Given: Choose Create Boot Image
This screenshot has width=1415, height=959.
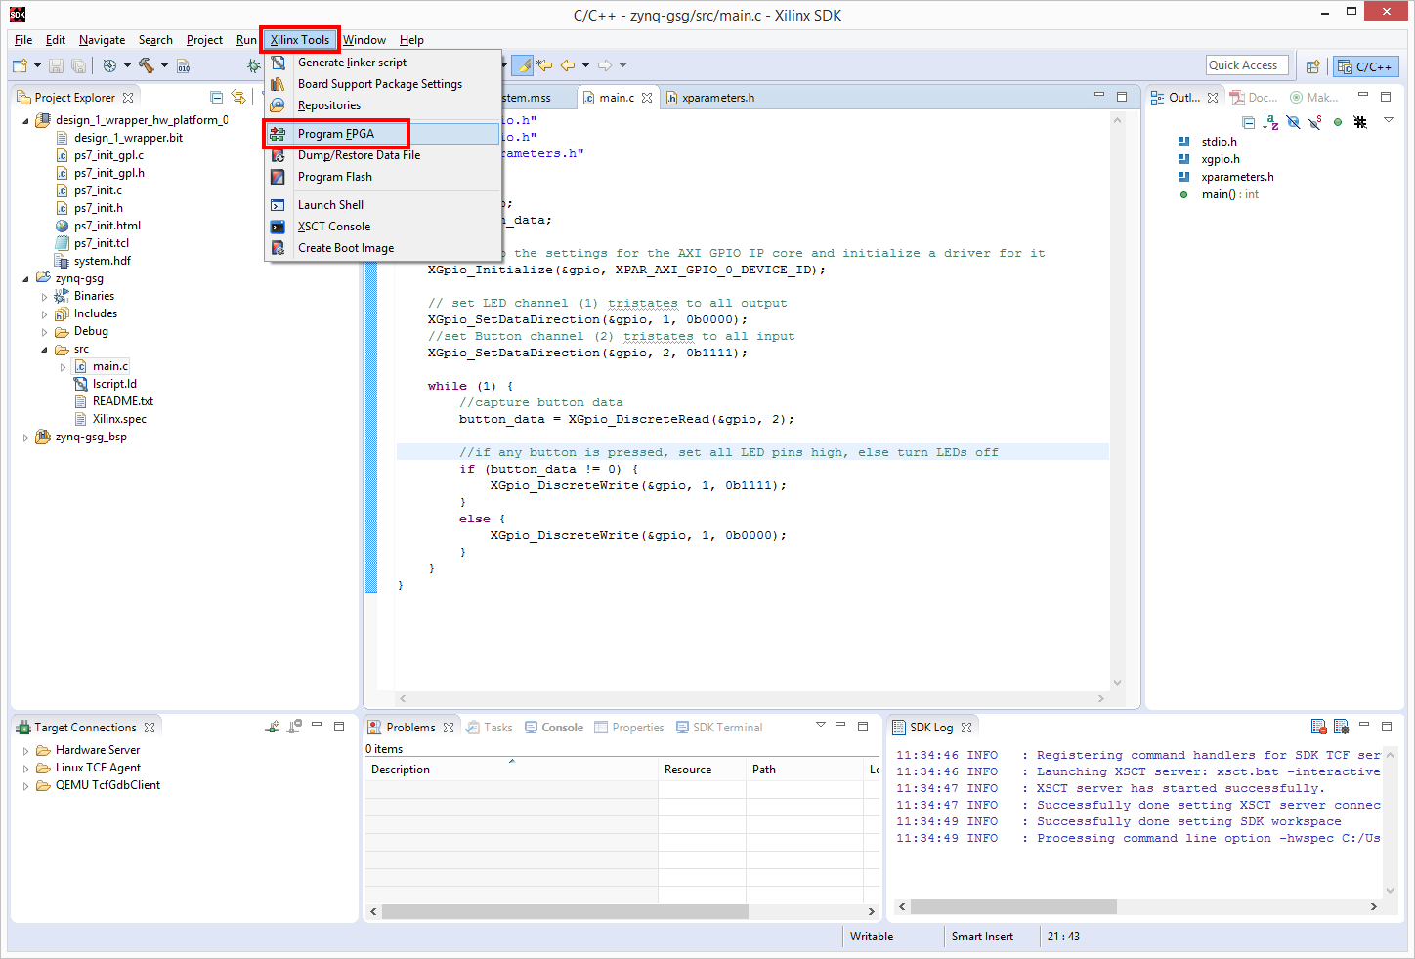Looking at the screenshot, I should click(382, 248).
